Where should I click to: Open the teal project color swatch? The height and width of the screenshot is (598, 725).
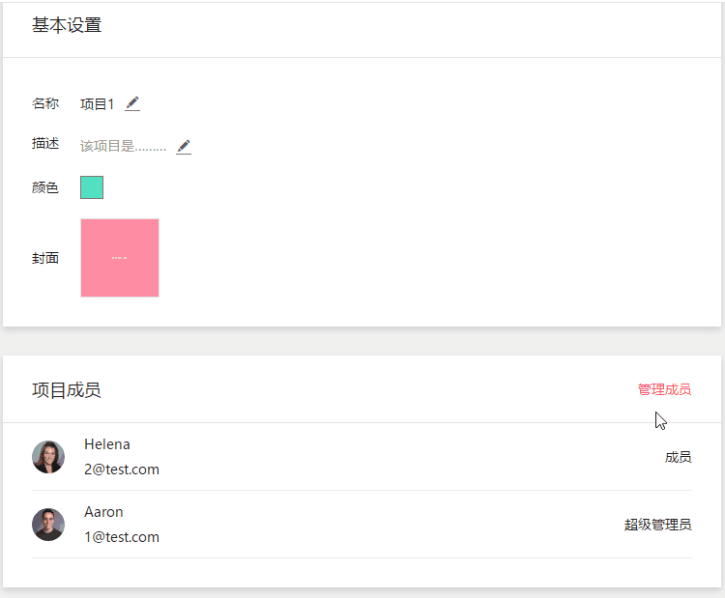pos(92,187)
